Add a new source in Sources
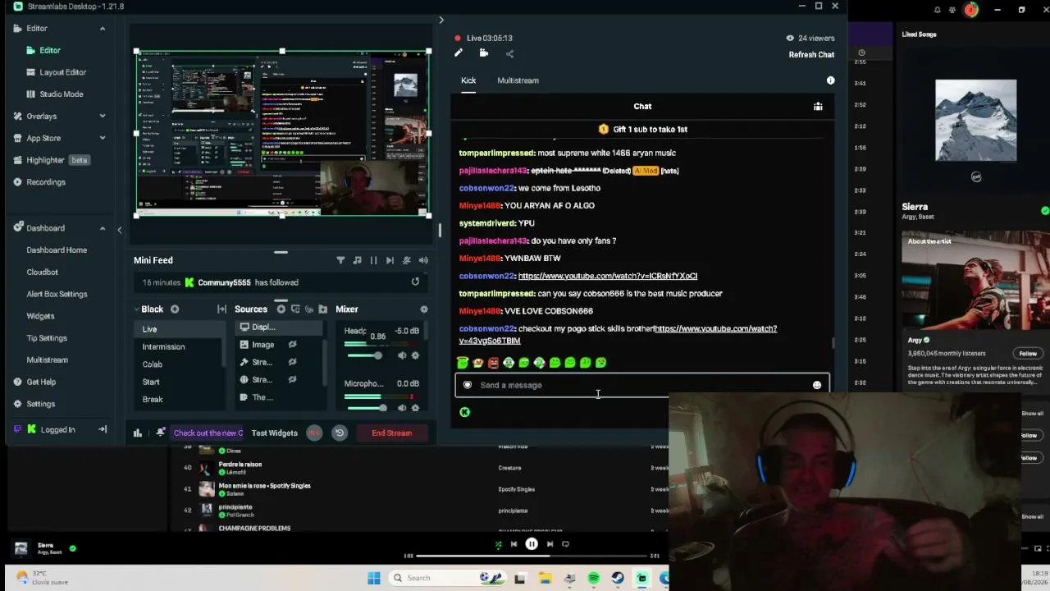The width and height of the screenshot is (1050, 591). click(x=281, y=309)
